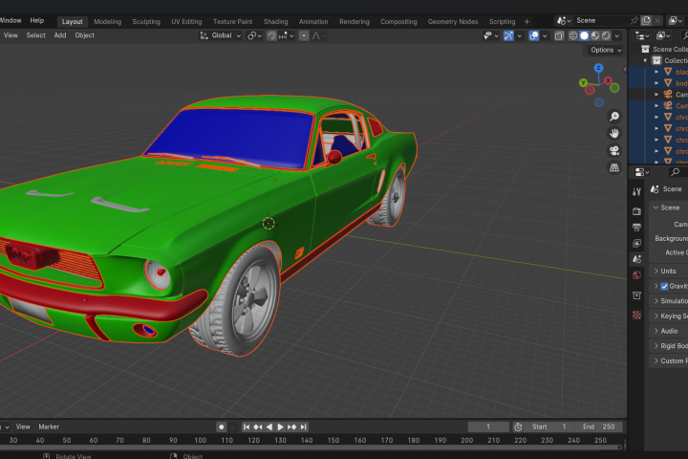Open the snapping options dropdown
Viewport: 688px width, 459px height.
(x=286, y=35)
